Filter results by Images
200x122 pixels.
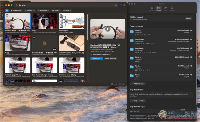tap(30, 11)
